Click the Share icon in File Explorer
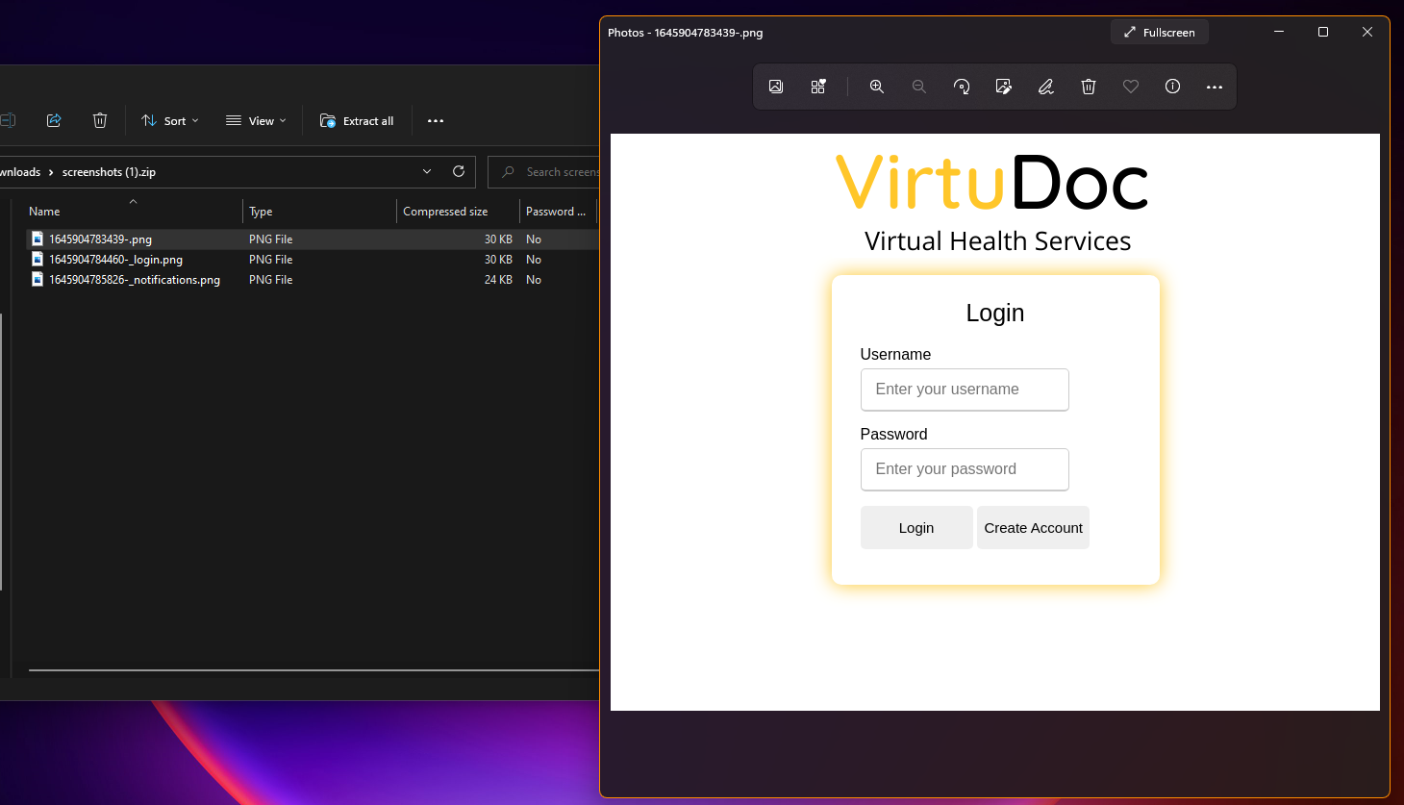The height and width of the screenshot is (805, 1404). 54,120
